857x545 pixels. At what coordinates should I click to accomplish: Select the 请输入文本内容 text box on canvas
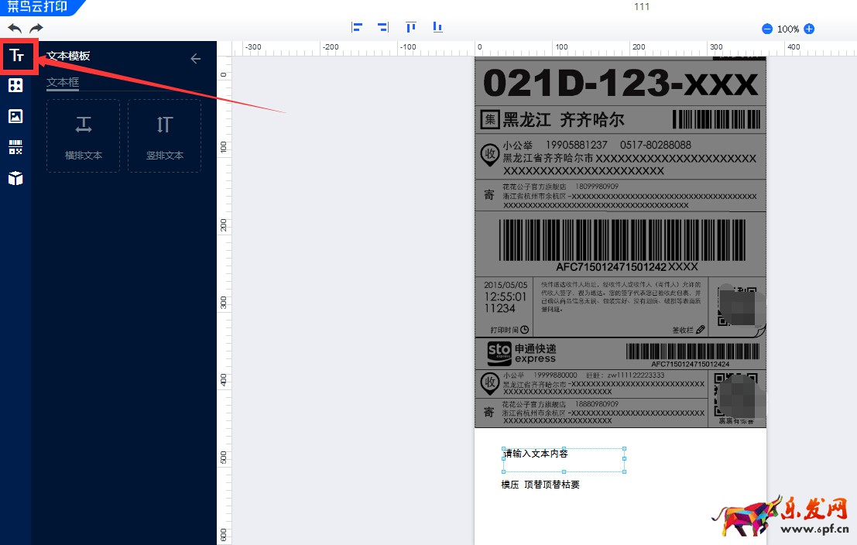click(x=564, y=460)
